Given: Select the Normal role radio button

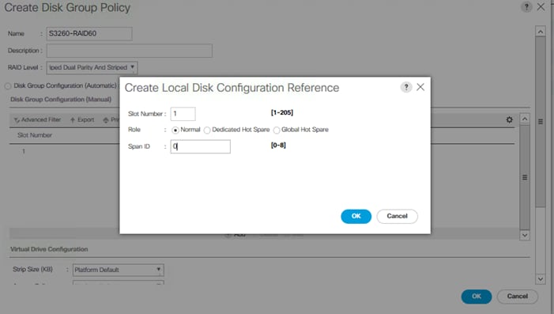Looking at the screenshot, I should click(175, 131).
